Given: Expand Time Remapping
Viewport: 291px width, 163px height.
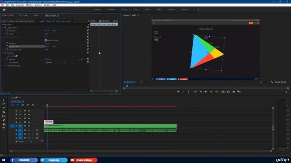Looking at the screenshot, I should click(x=2, y=66).
